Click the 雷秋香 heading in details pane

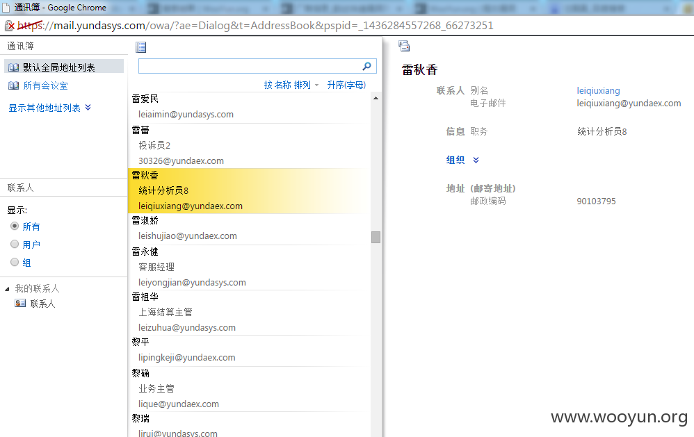click(419, 69)
